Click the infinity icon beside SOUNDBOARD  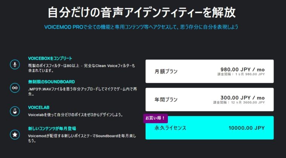click(15, 88)
